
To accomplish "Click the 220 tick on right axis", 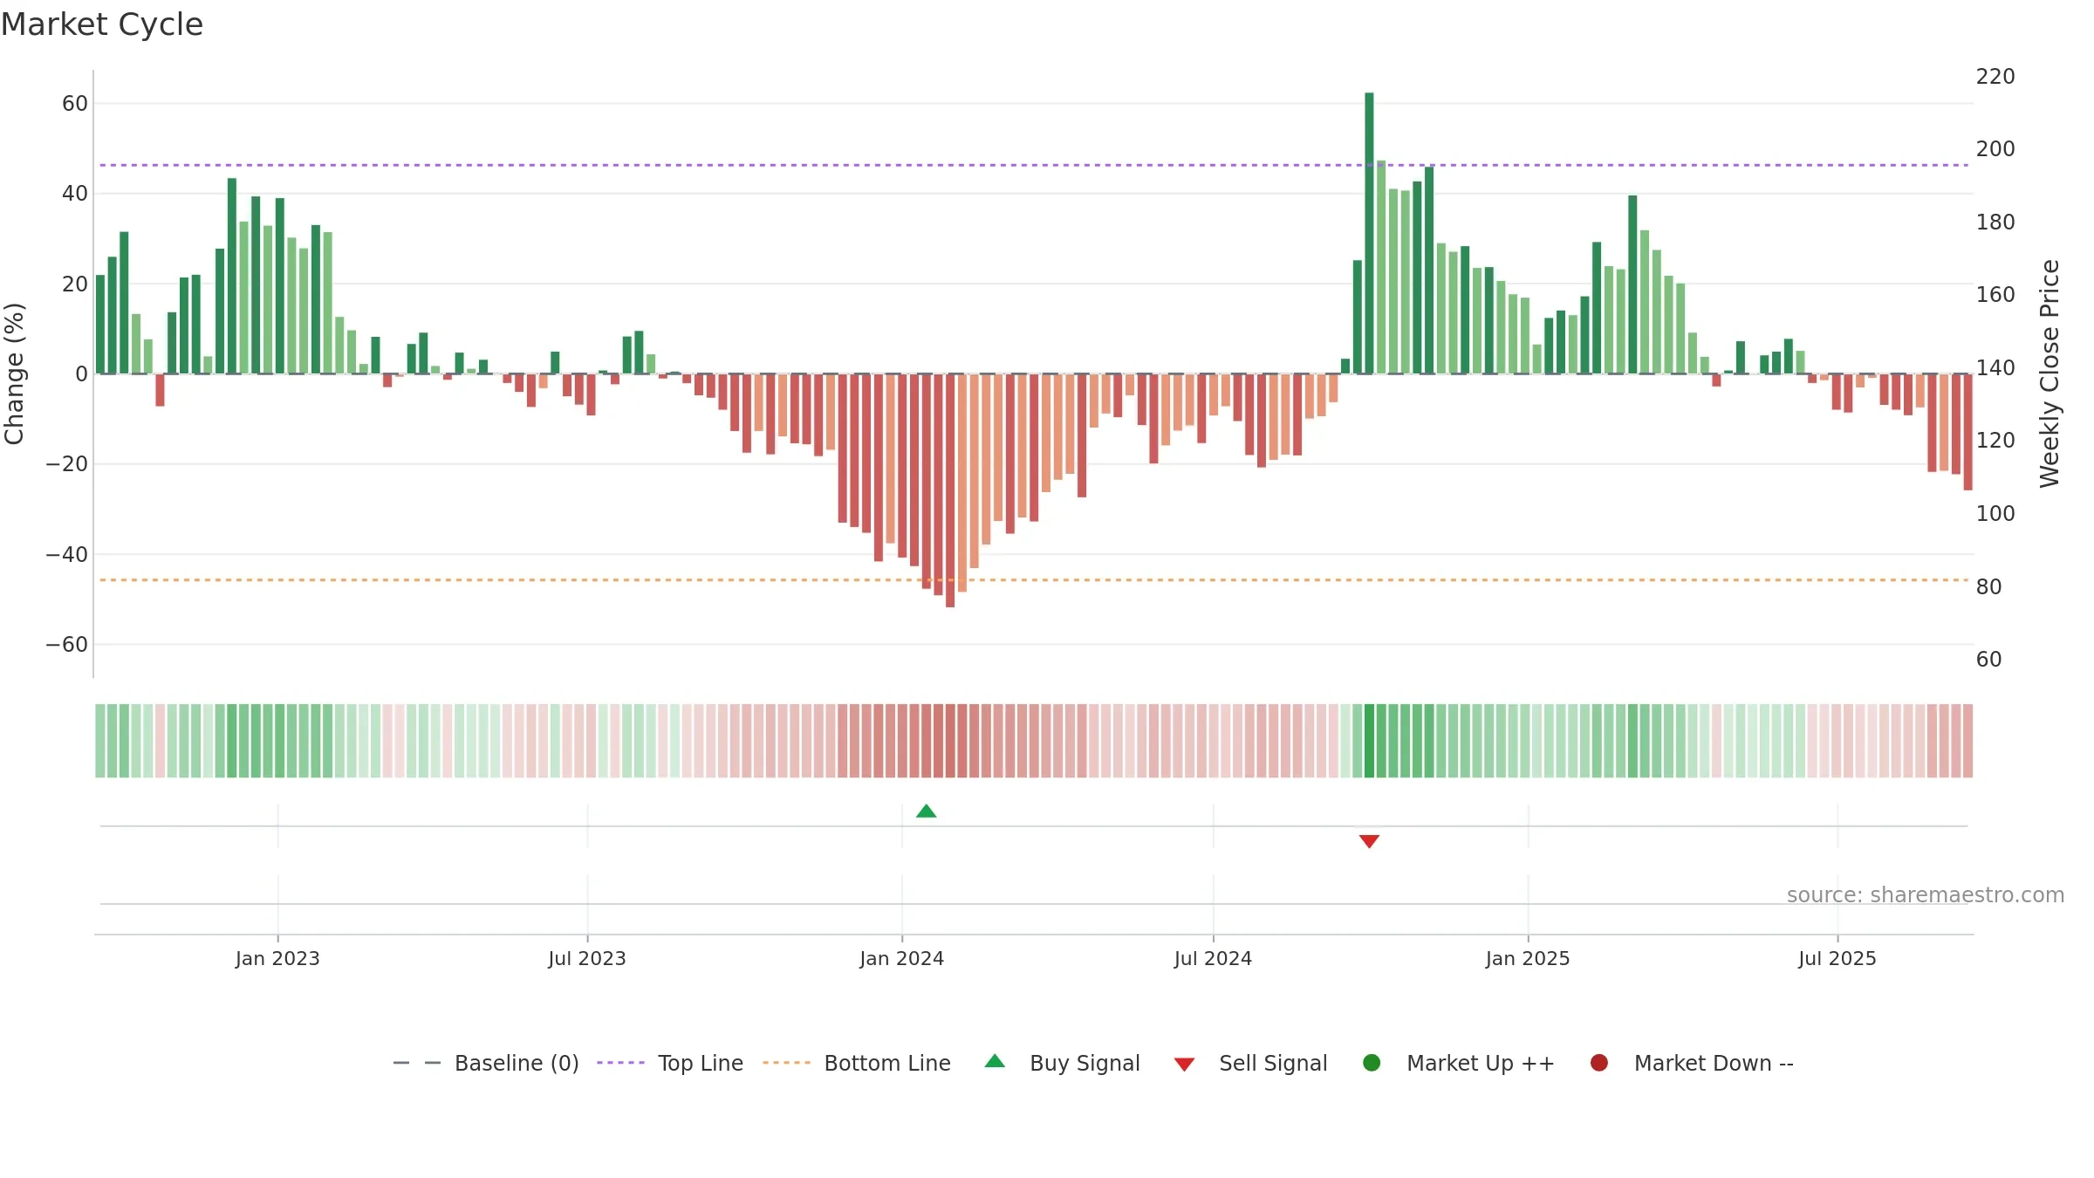I will pos(1995,77).
